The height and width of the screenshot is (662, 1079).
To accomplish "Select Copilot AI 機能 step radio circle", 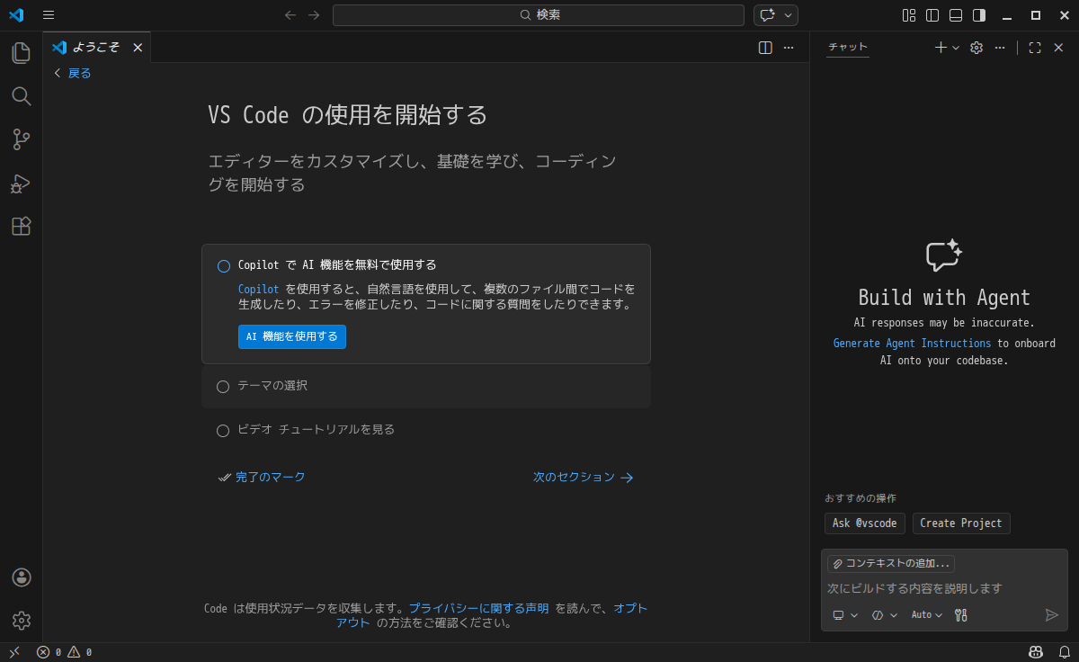I will tap(224, 266).
